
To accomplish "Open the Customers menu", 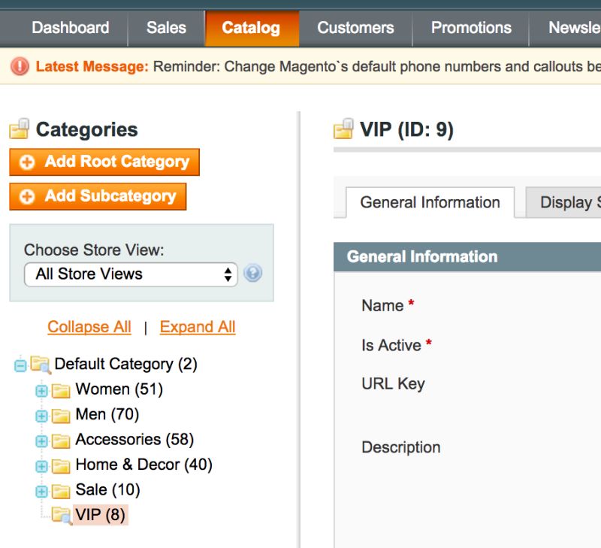I will [355, 28].
